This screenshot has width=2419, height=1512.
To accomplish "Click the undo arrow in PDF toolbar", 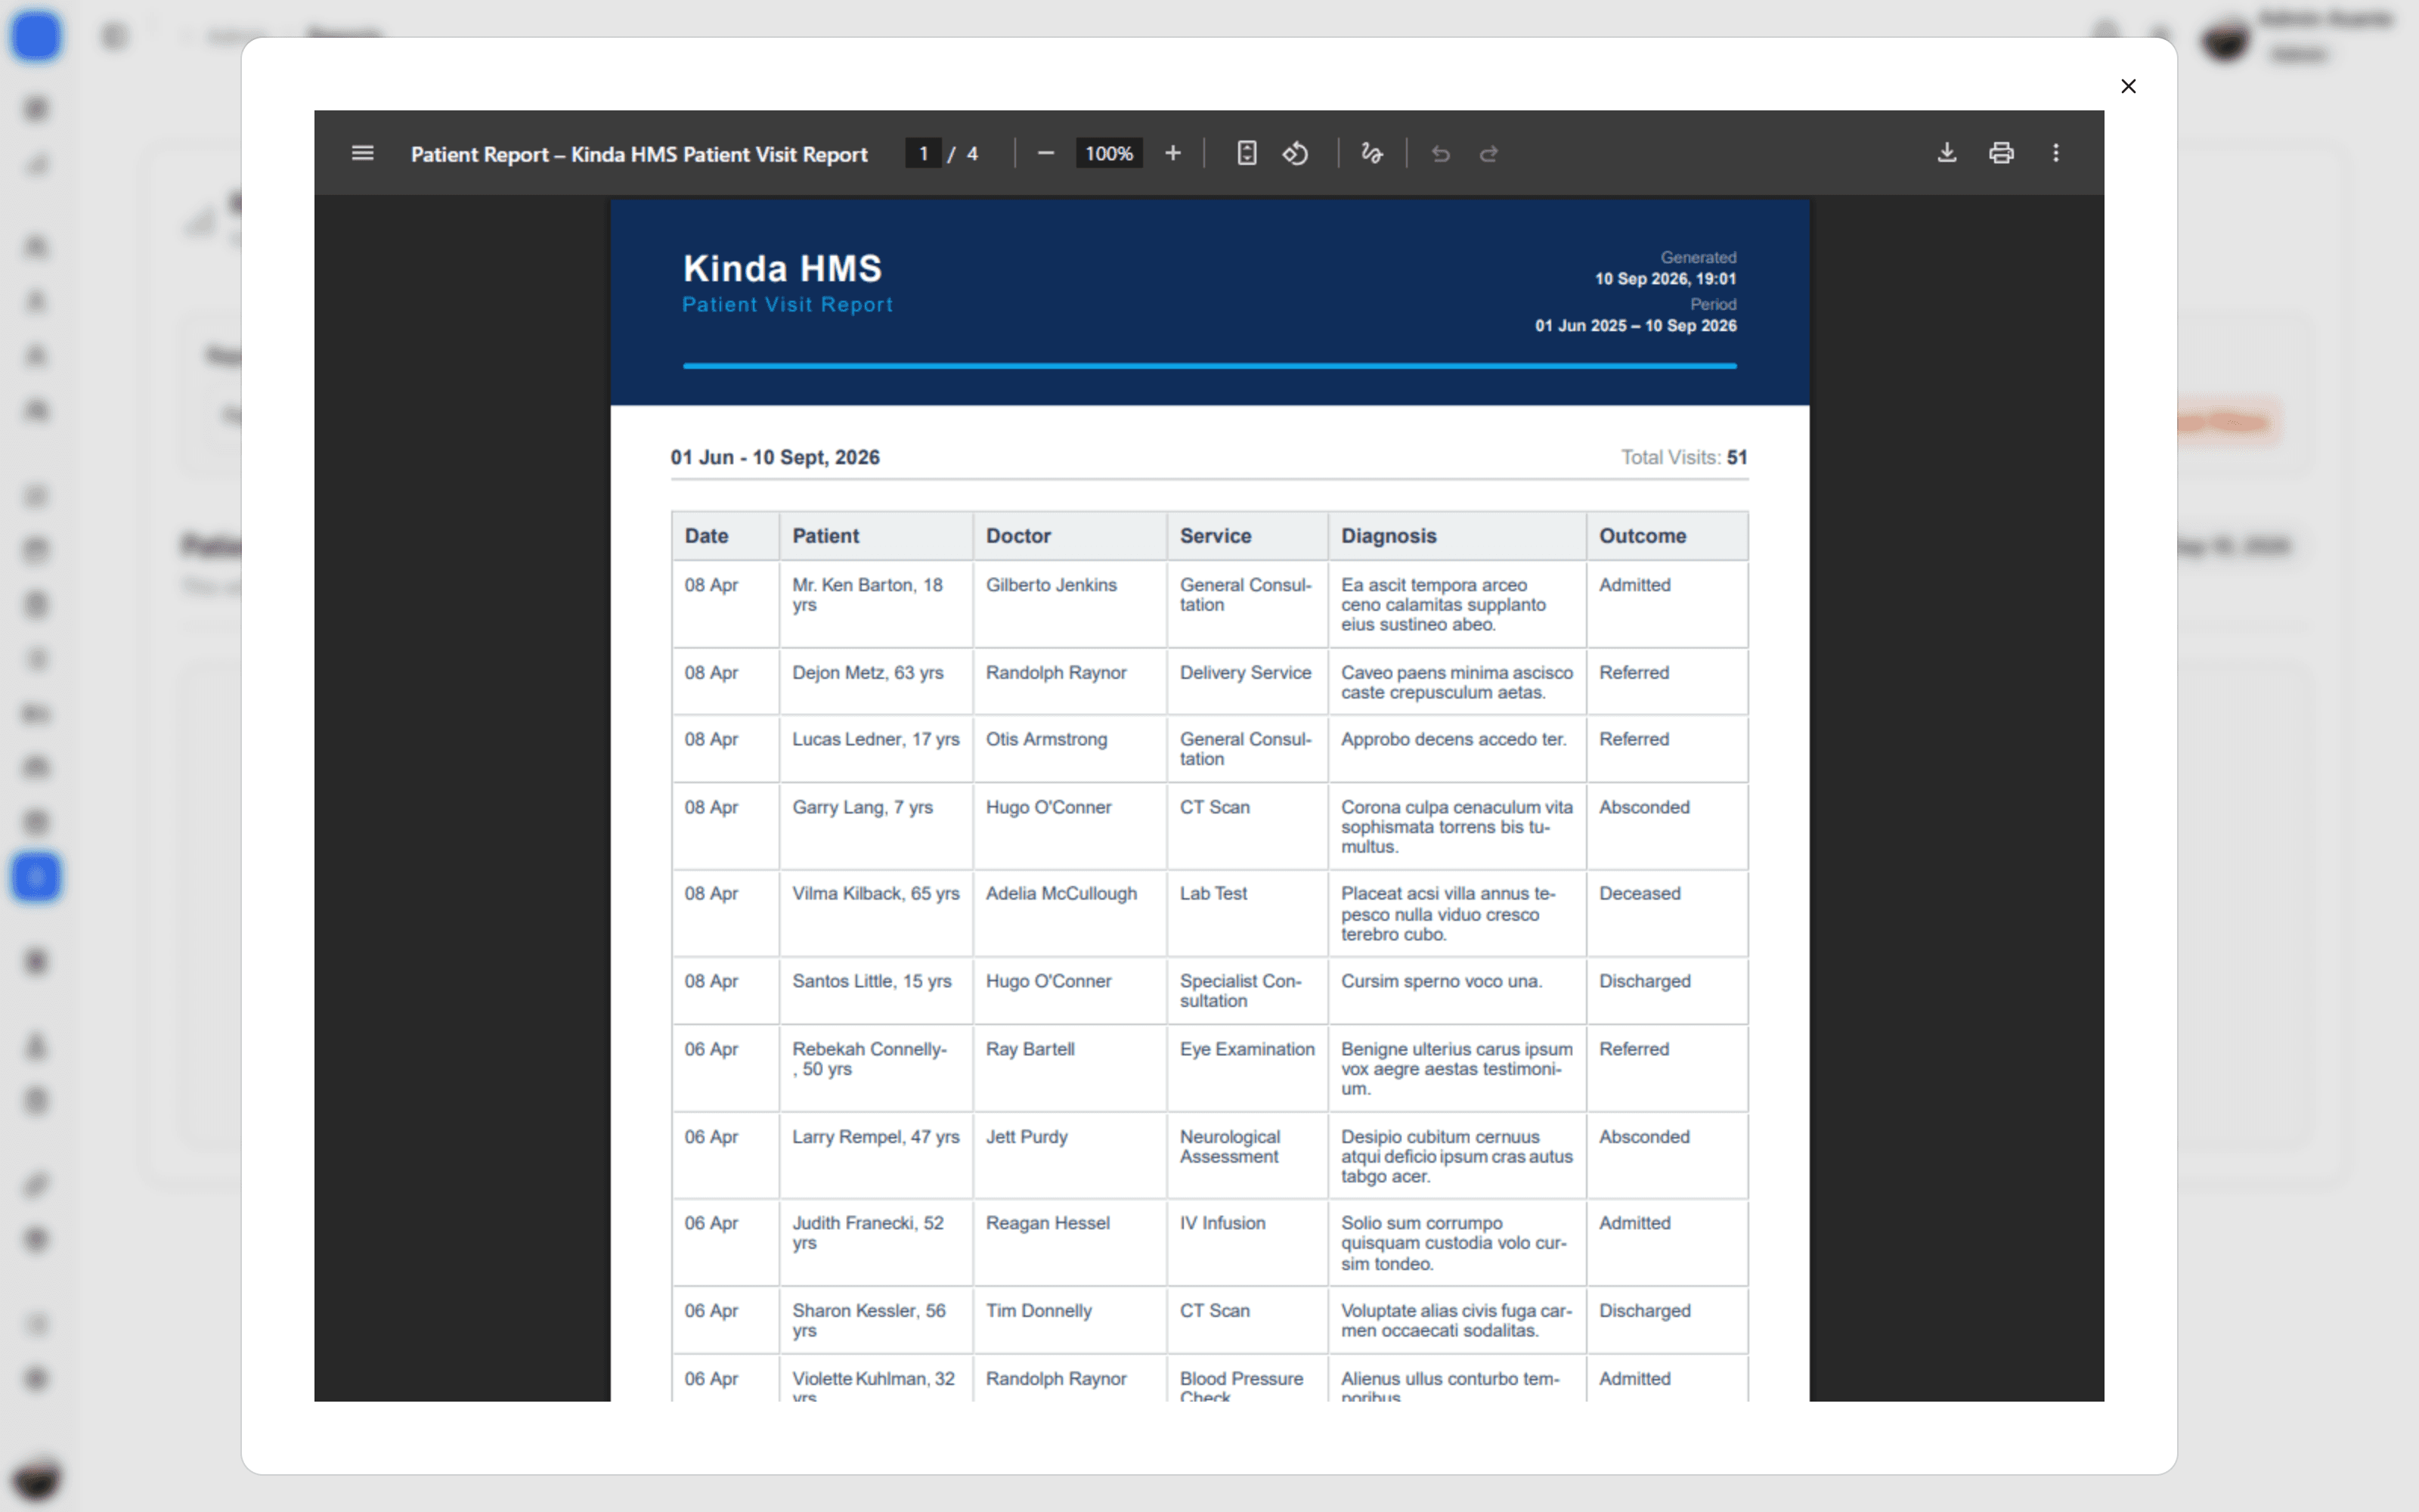I will 1440,153.
